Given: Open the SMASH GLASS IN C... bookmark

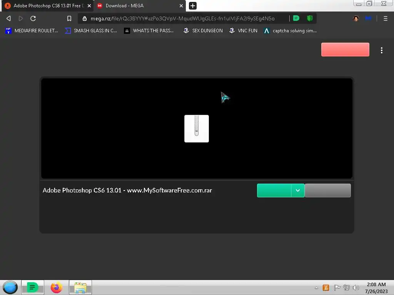Looking at the screenshot, I should [x=91, y=31].
